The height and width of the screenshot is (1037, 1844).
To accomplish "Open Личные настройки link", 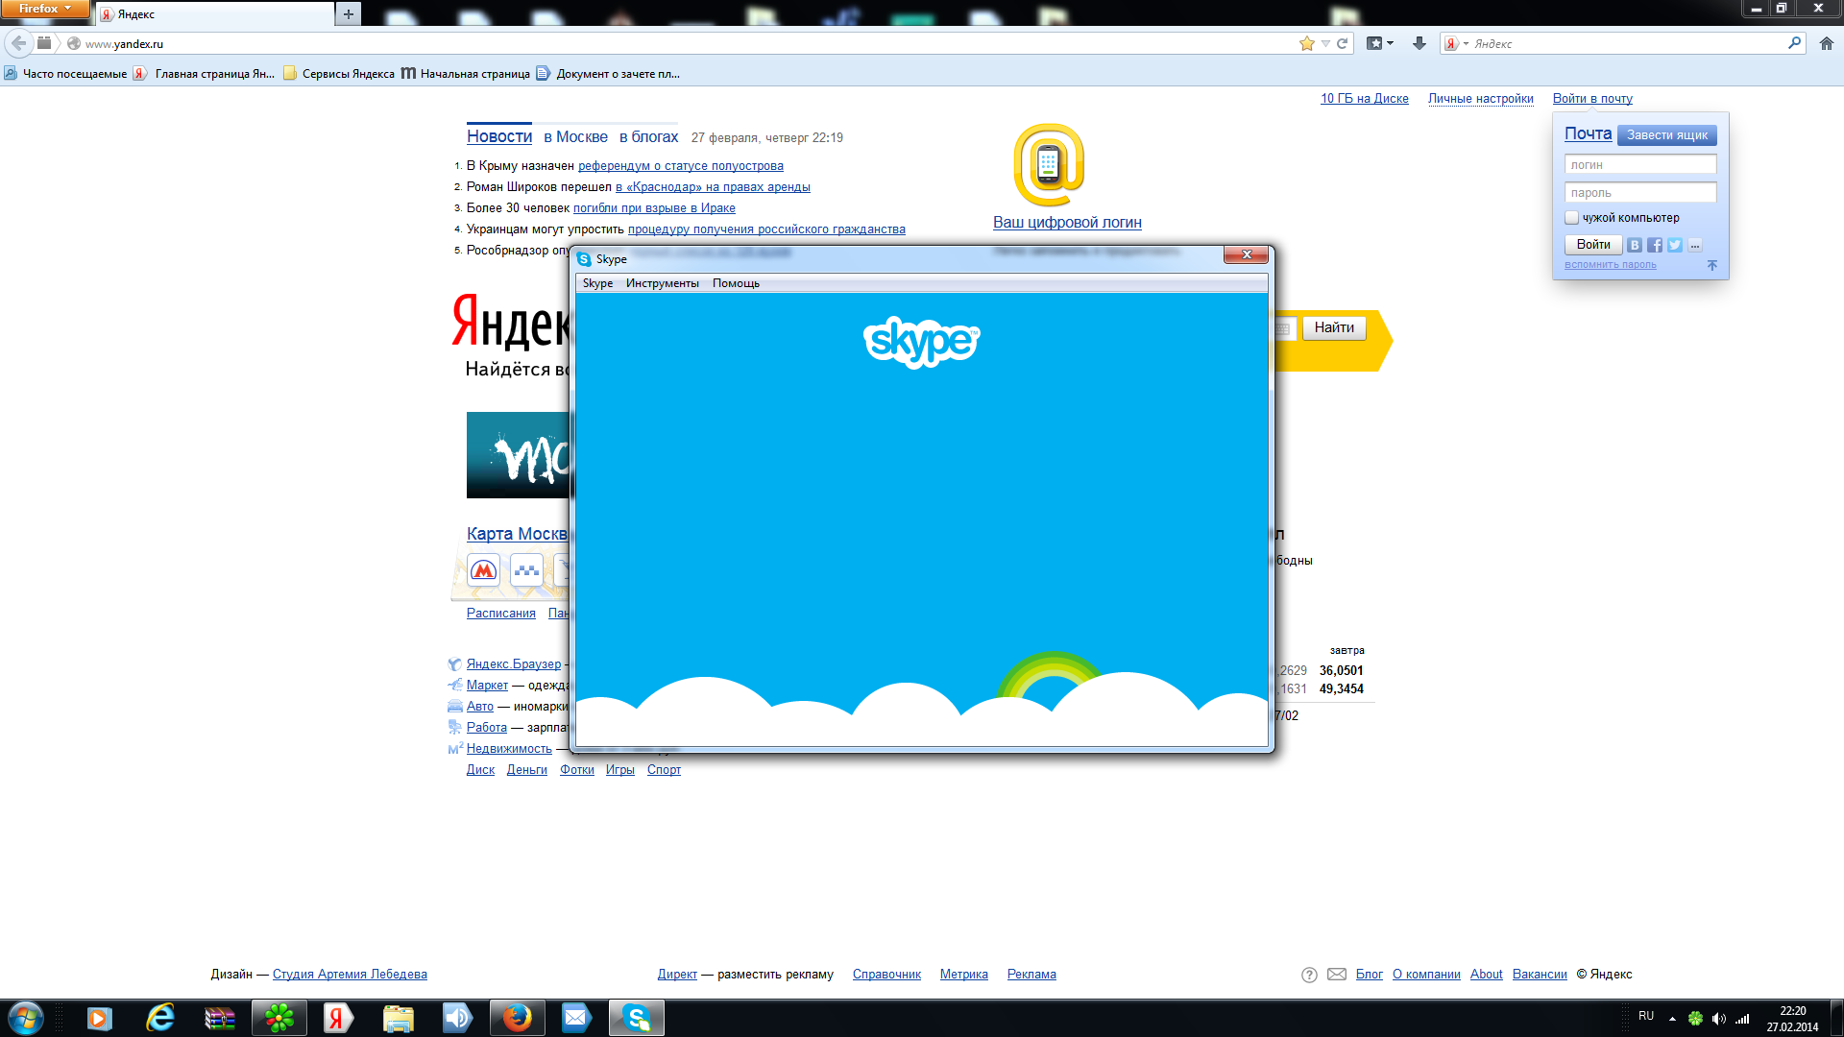I will click(x=1480, y=99).
